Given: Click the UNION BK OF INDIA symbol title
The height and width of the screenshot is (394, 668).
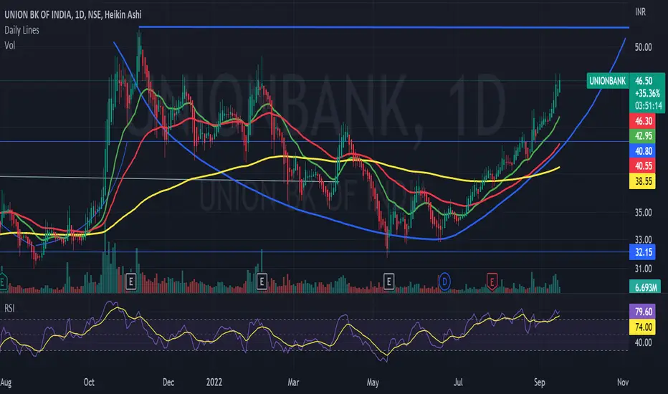Looking at the screenshot, I should coord(73,14).
